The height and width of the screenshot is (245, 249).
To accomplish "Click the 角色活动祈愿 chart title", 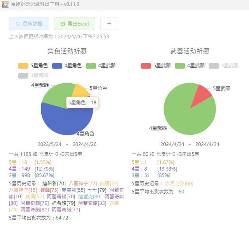I will [67, 51].
